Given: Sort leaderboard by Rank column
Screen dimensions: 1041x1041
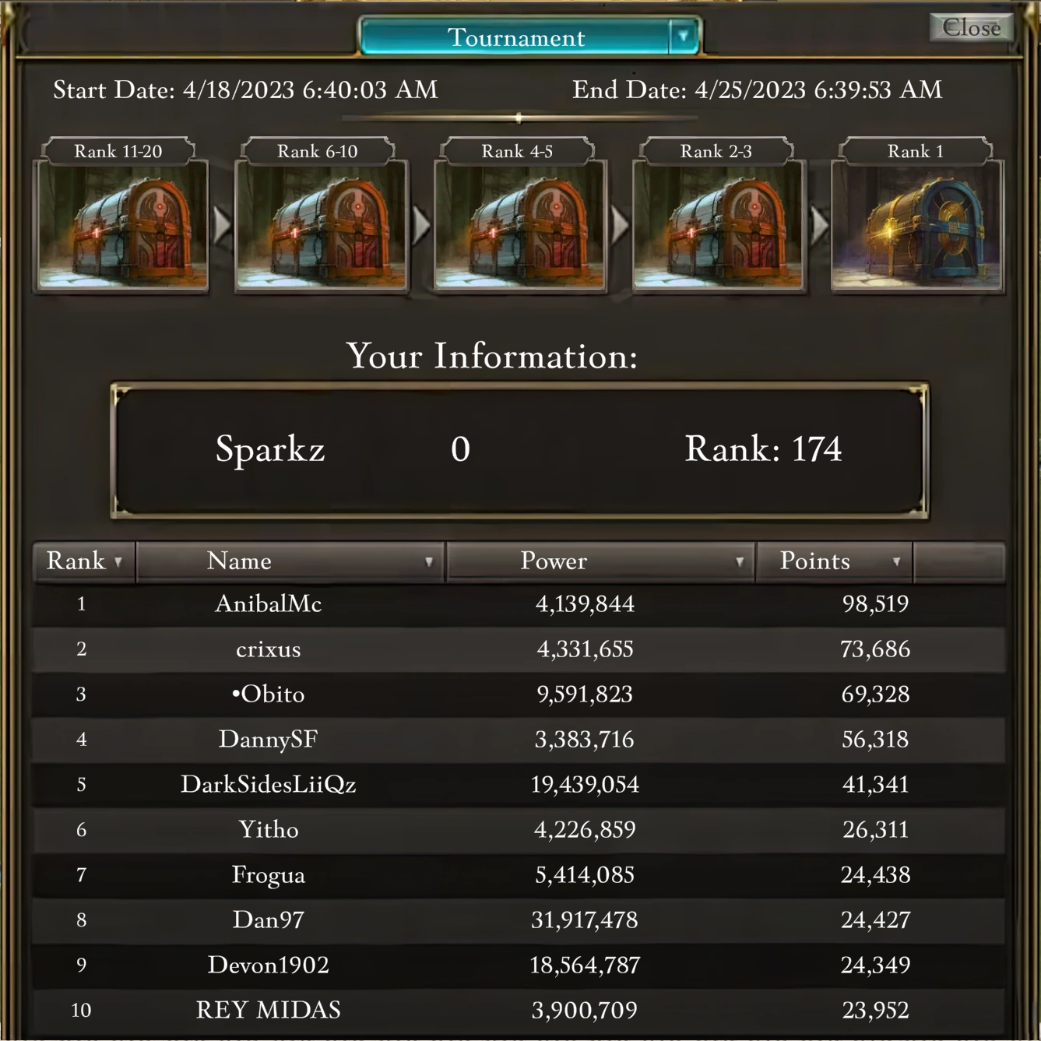Looking at the screenshot, I should point(84,561).
